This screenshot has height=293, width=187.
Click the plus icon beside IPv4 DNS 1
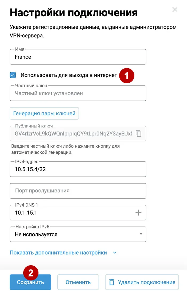click(x=139, y=212)
